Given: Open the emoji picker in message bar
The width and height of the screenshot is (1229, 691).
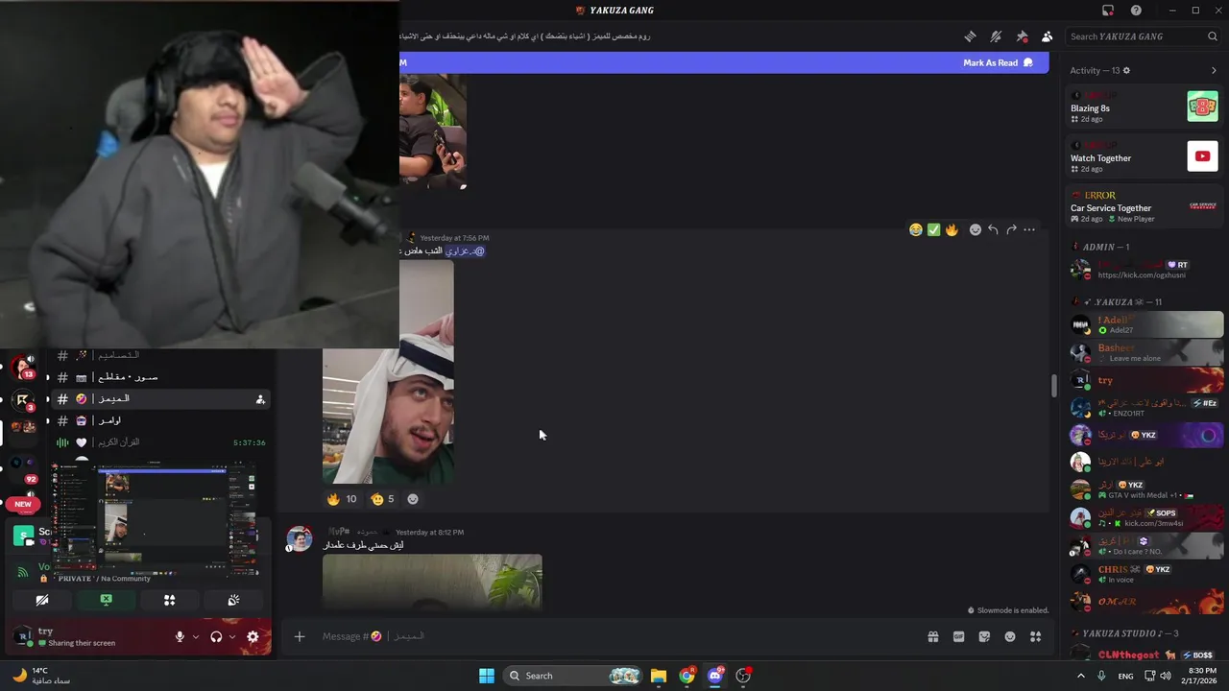Looking at the screenshot, I should point(1010,636).
